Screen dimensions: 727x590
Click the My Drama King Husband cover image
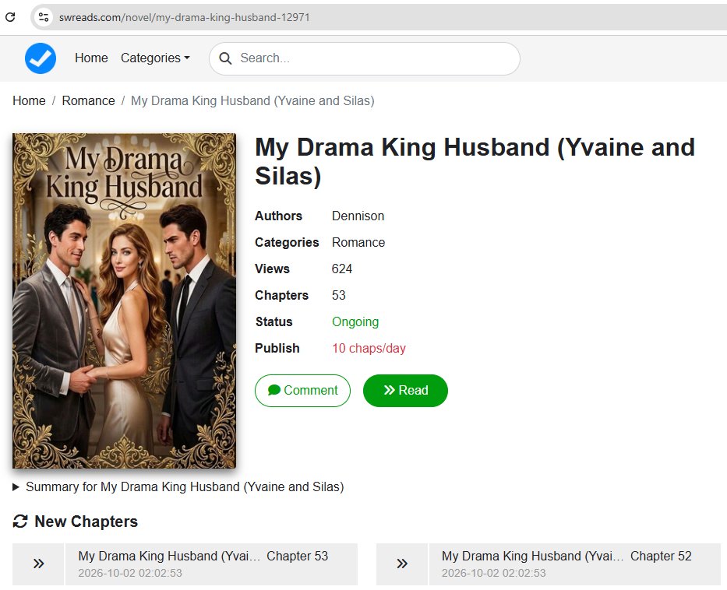click(124, 301)
